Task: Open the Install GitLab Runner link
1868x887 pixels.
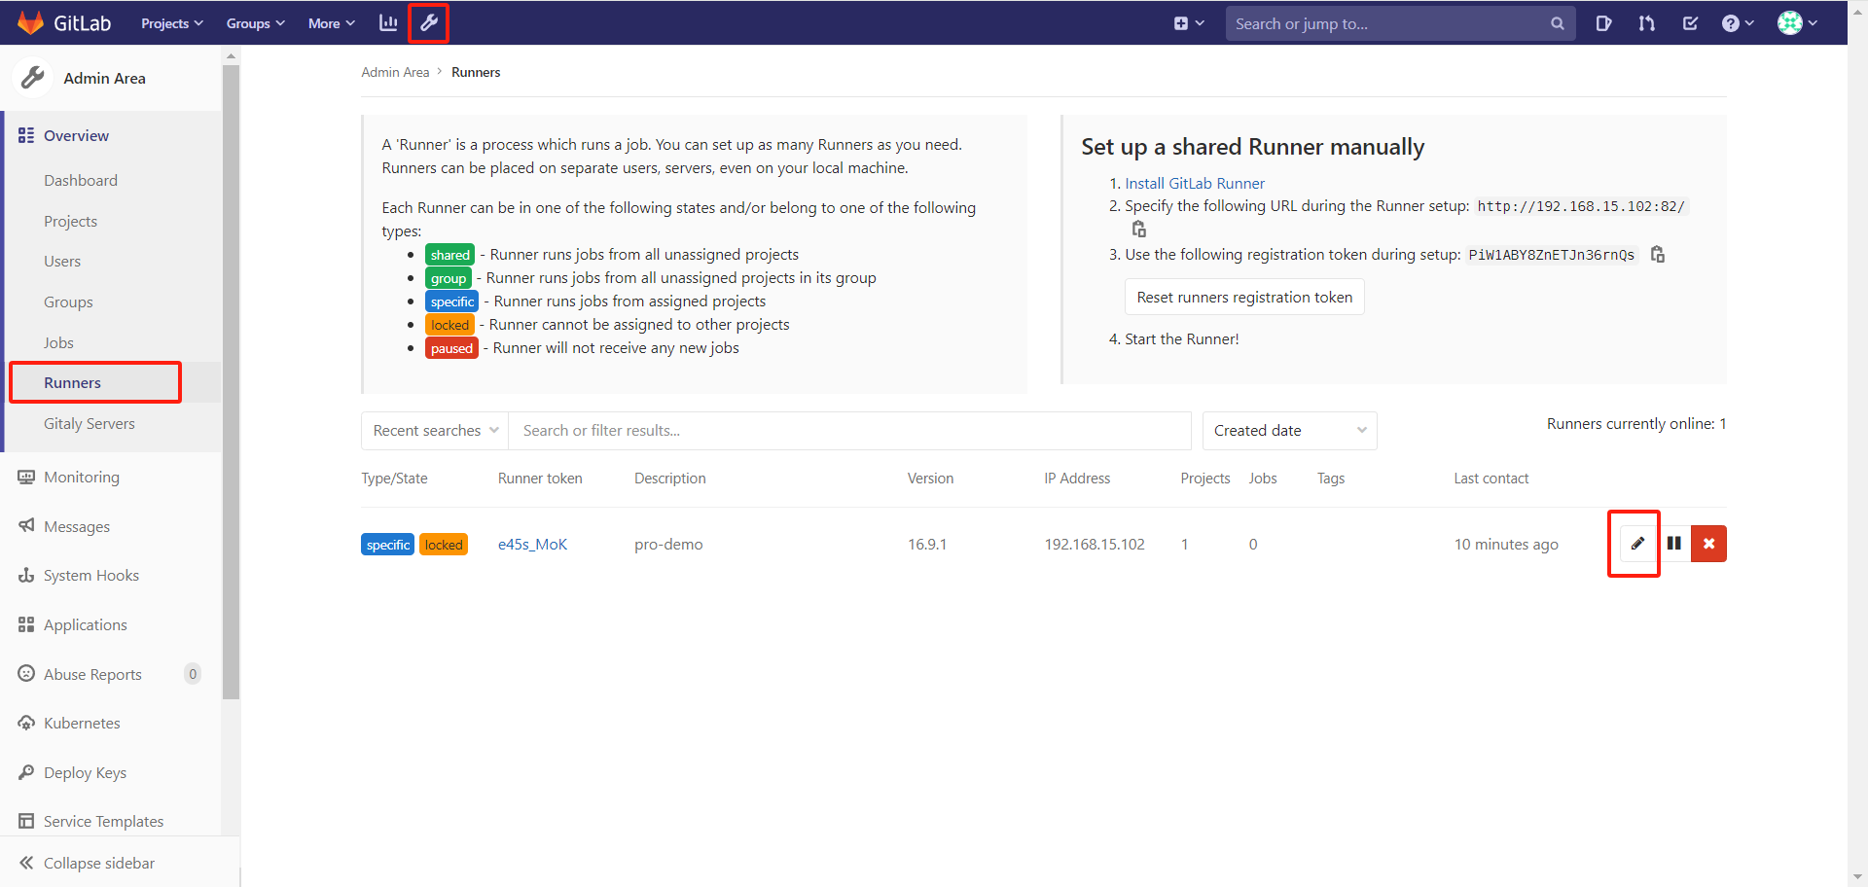Action: pos(1194,183)
